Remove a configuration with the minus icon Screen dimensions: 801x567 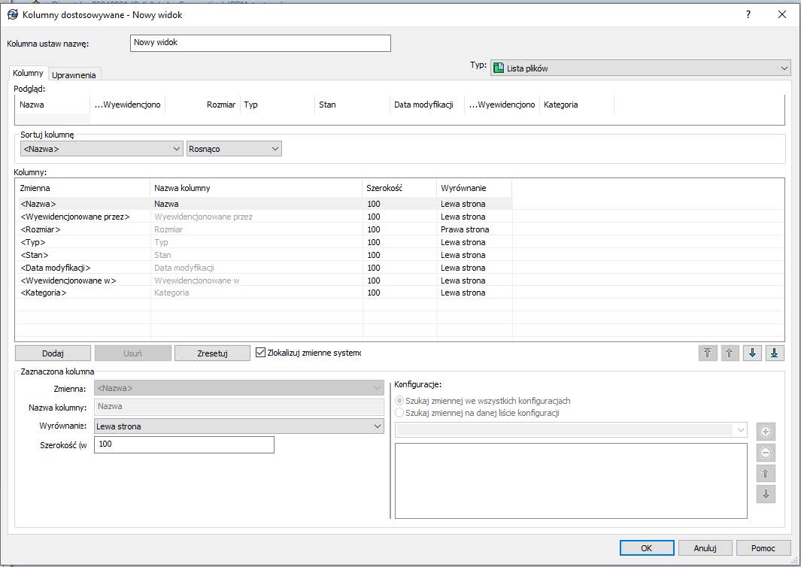(765, 452)
